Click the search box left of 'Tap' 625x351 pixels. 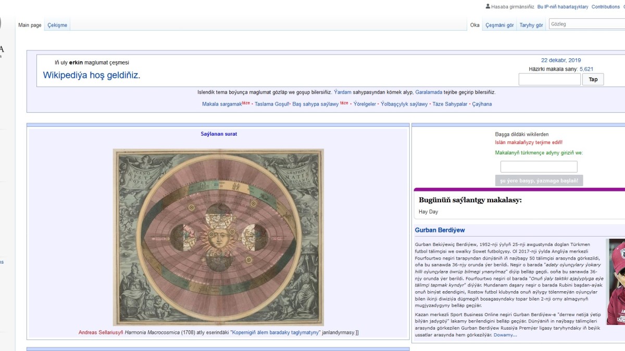coord(549,80)
